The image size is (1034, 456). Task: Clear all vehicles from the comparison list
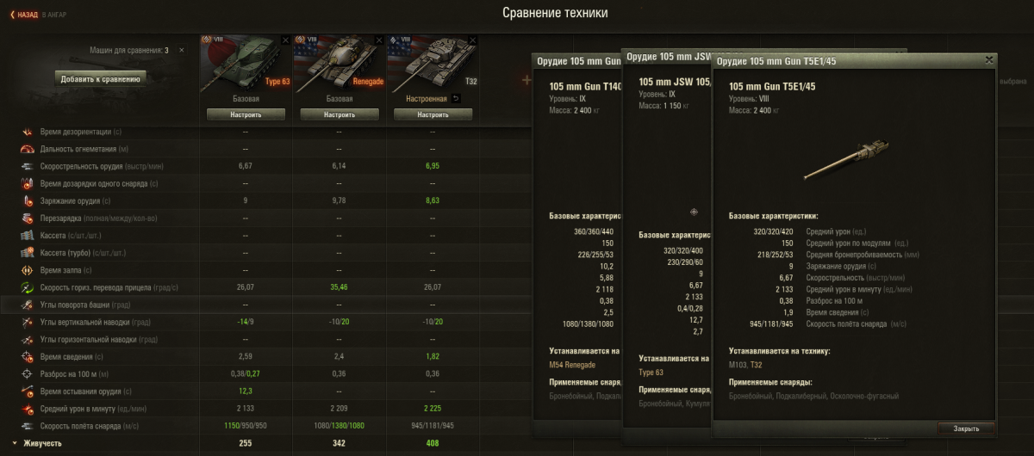[x=181, y=51]
